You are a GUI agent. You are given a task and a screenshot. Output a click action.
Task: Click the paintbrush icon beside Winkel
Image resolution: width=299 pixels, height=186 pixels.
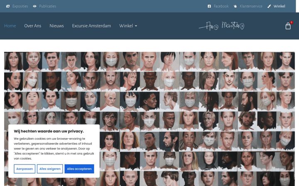(x=269, y=6)
